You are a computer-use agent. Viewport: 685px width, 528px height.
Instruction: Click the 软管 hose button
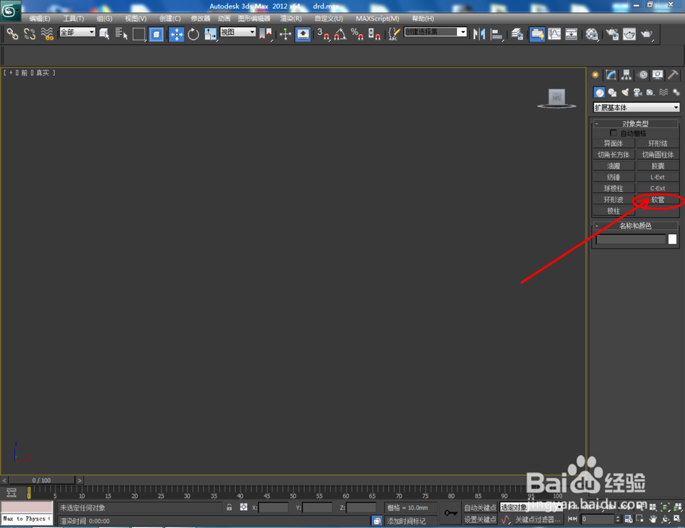(658, 199)
